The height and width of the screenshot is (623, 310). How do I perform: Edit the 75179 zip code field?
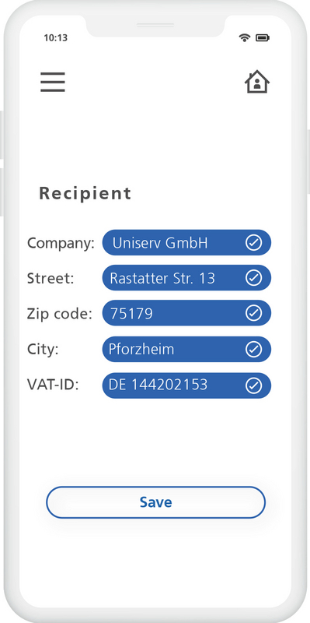click(186, 313)
